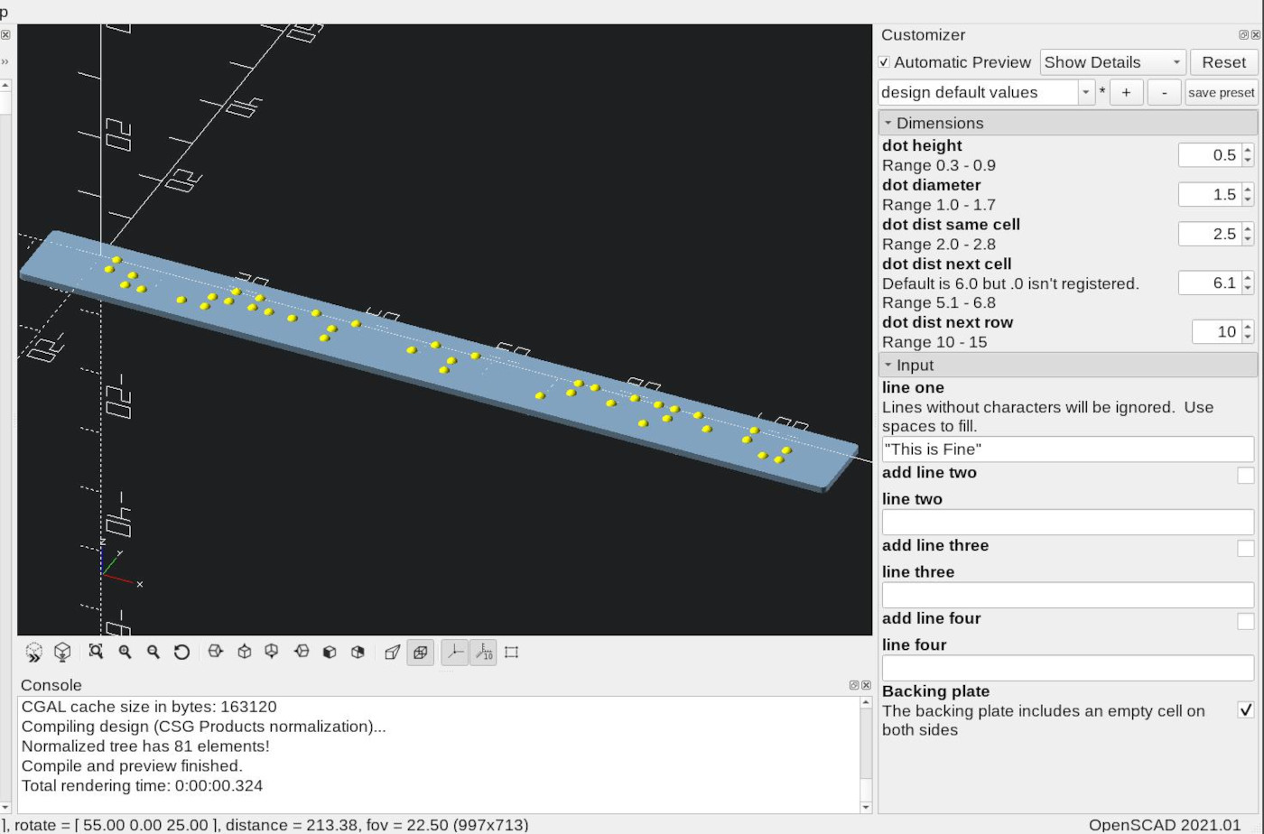The width and height of the screenshot is (1264, 834).
Task: Click the Reset button in Customizer
Action: tap(1223, 62)
